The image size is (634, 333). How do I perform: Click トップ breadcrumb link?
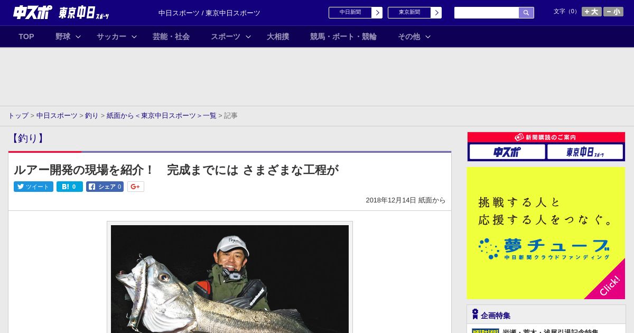(x=18, y=115)
